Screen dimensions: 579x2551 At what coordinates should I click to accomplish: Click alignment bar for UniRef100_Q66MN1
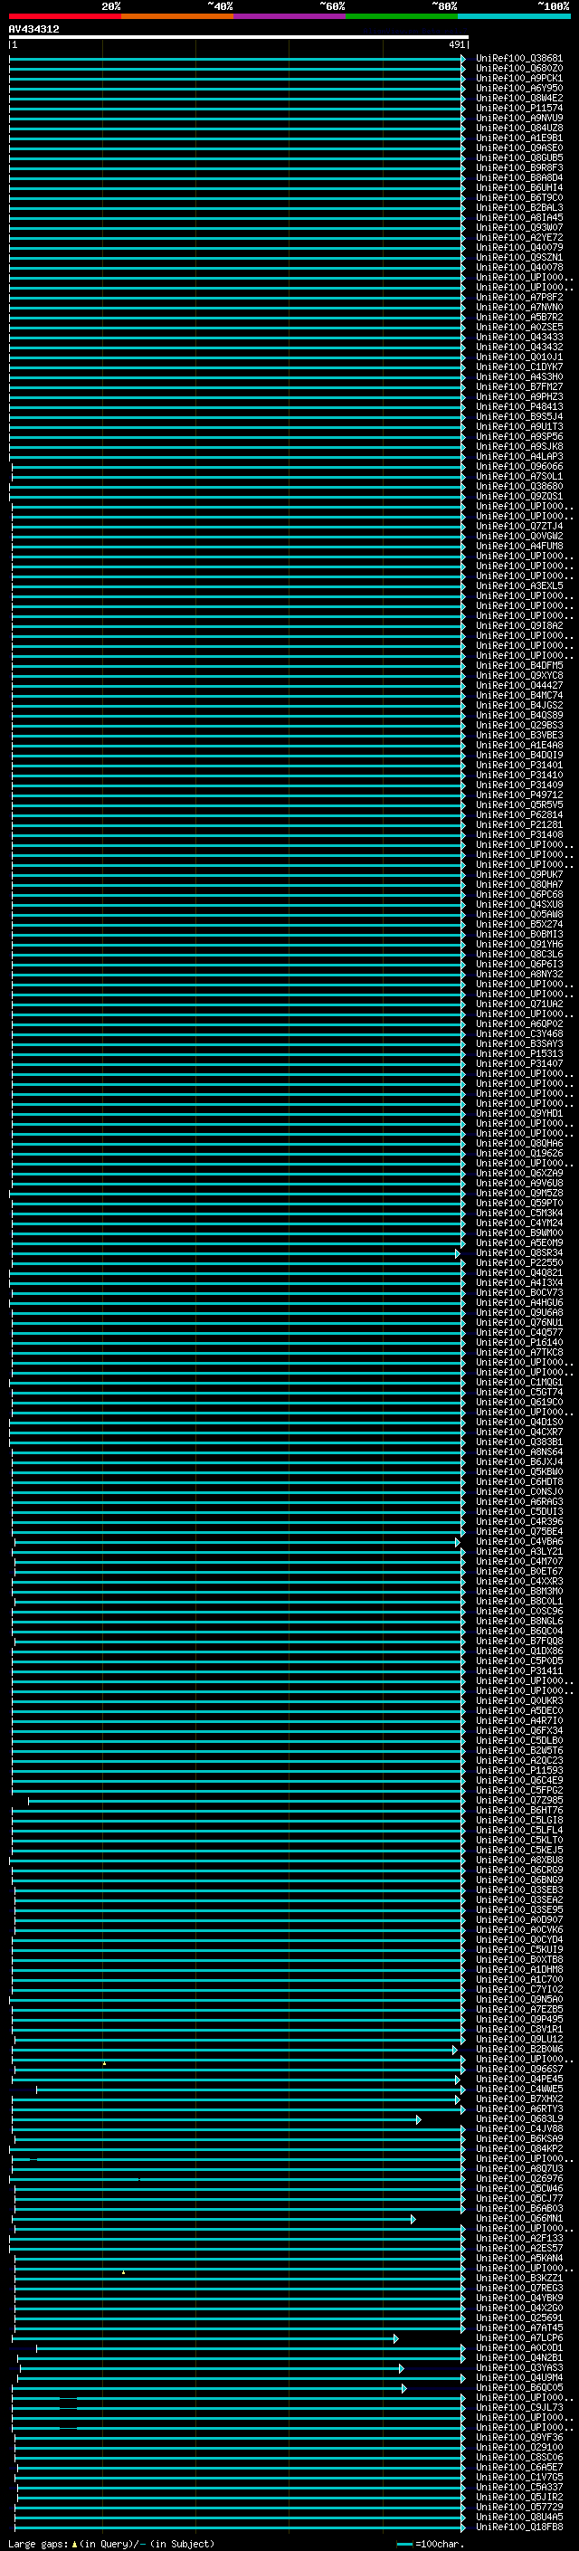[x=214, y=2219]
